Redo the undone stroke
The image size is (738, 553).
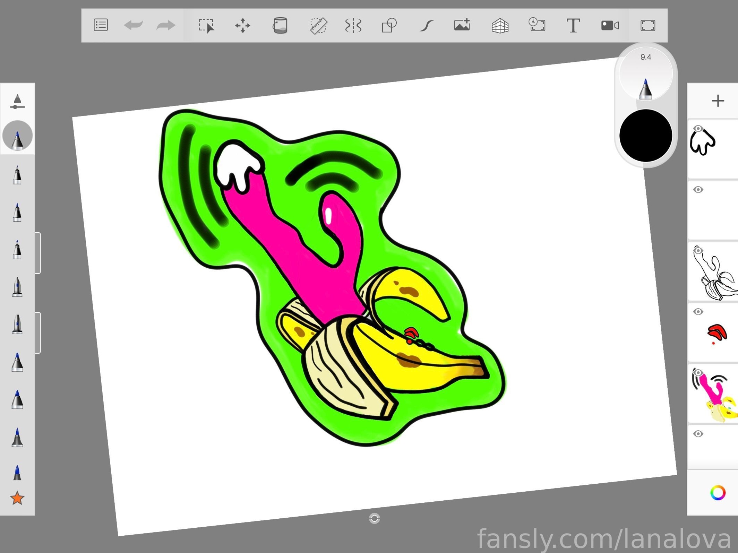166,25
